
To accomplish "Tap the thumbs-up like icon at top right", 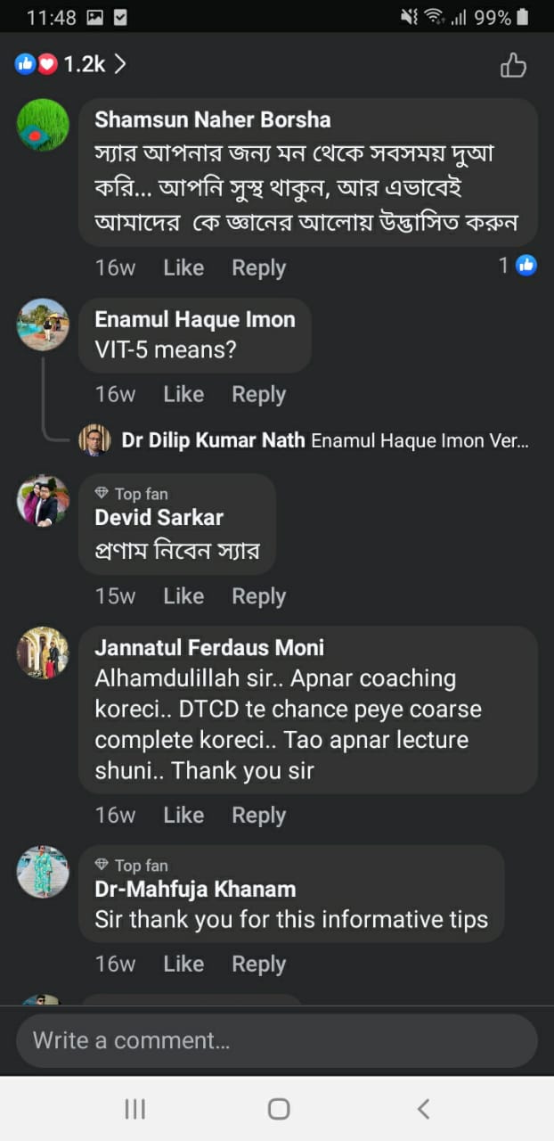I will [513, 65].
